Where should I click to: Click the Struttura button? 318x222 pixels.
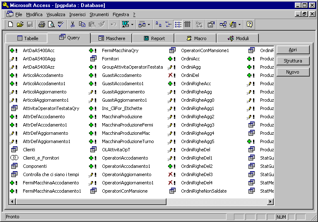293,61
